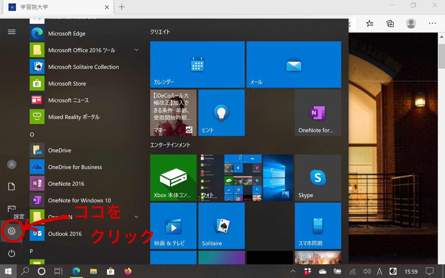
Task: Open Documents from the Start sidebar
Action: [x=11, y=186]
